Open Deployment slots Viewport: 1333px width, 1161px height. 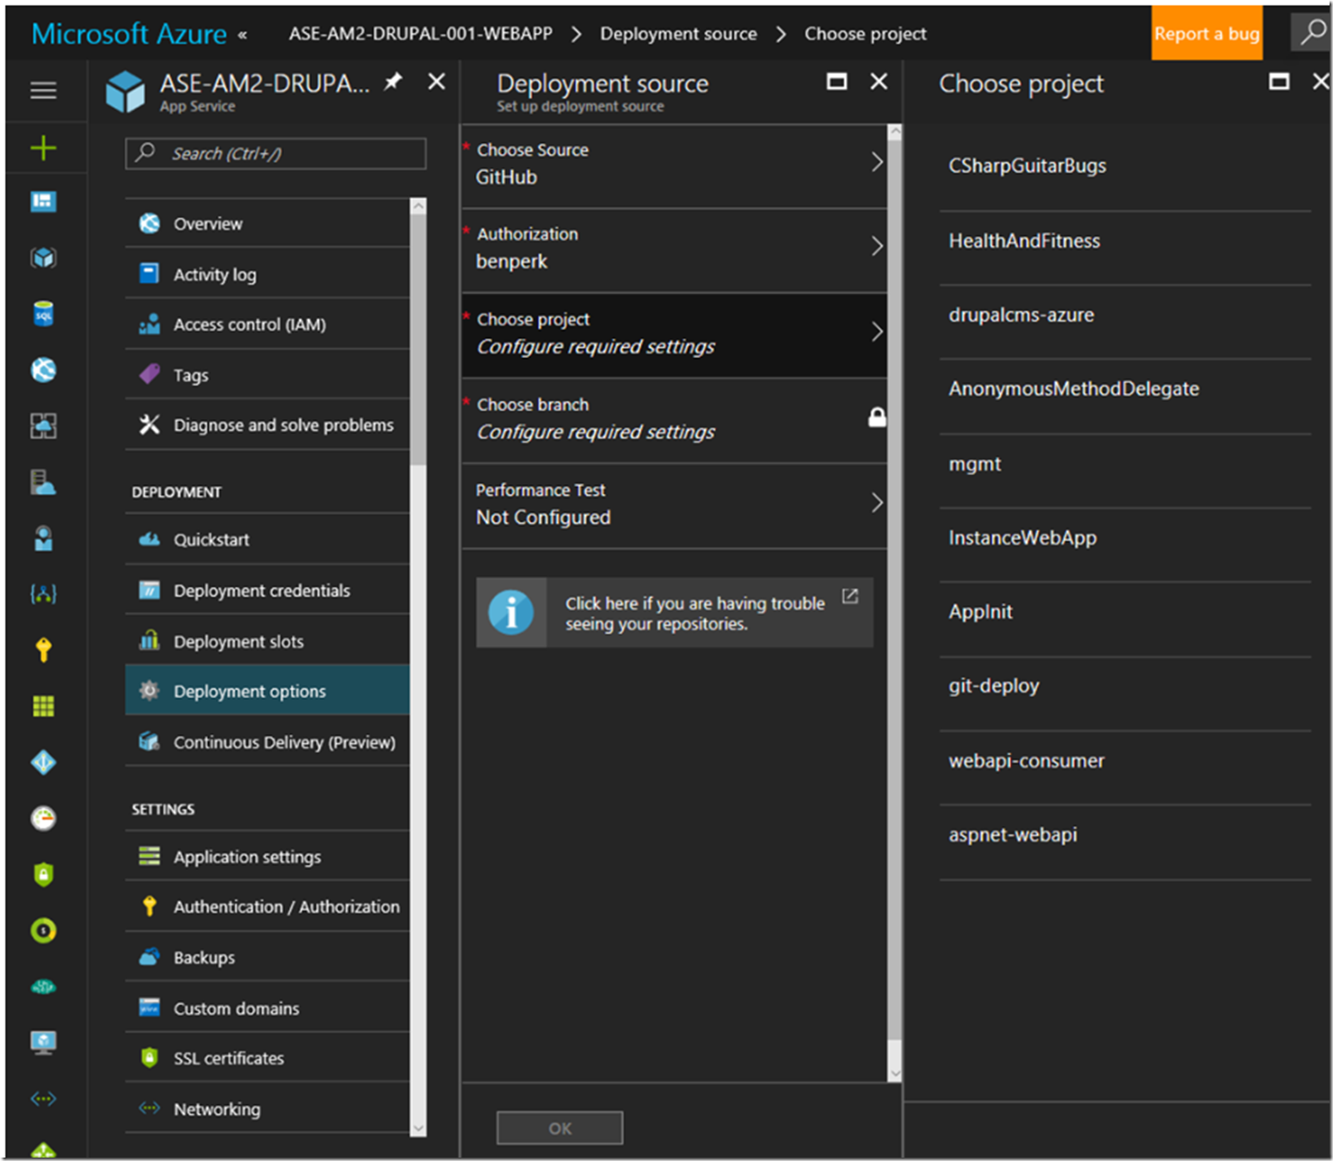[x=268, y=641]
